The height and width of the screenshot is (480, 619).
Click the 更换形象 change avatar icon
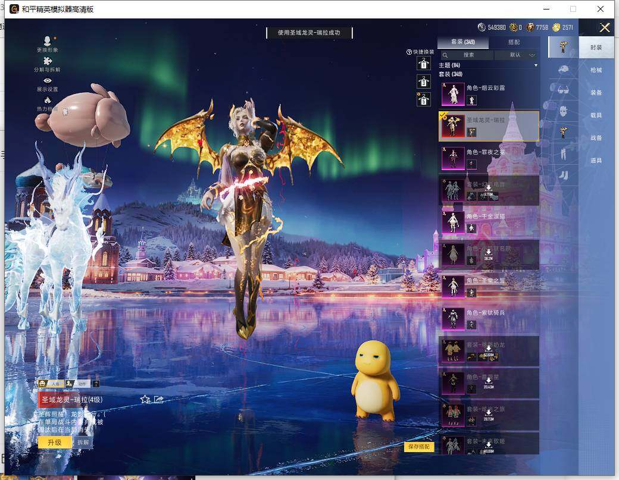(48, 42)
